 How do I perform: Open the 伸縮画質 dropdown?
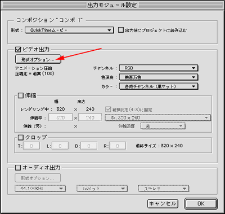click(x=163, y=126)
